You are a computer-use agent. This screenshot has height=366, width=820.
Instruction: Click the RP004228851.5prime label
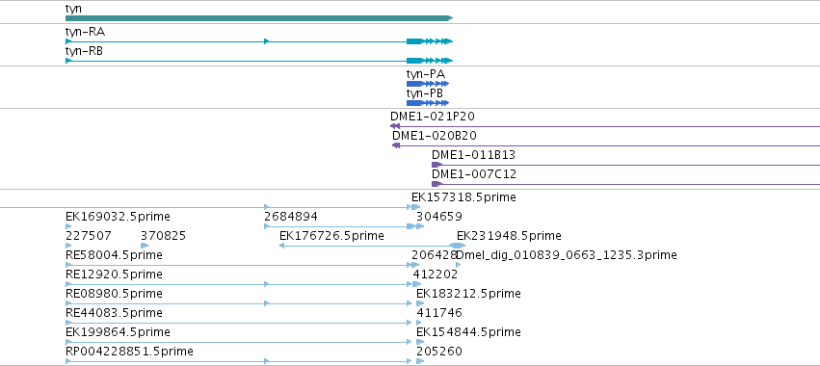coord(129,352)
